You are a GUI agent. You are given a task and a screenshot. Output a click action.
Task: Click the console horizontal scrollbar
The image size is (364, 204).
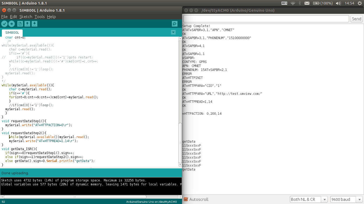pos(75,197)
